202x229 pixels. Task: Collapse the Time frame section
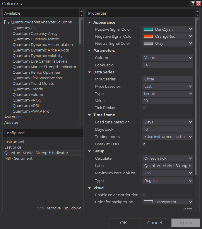tap(90, 115)
